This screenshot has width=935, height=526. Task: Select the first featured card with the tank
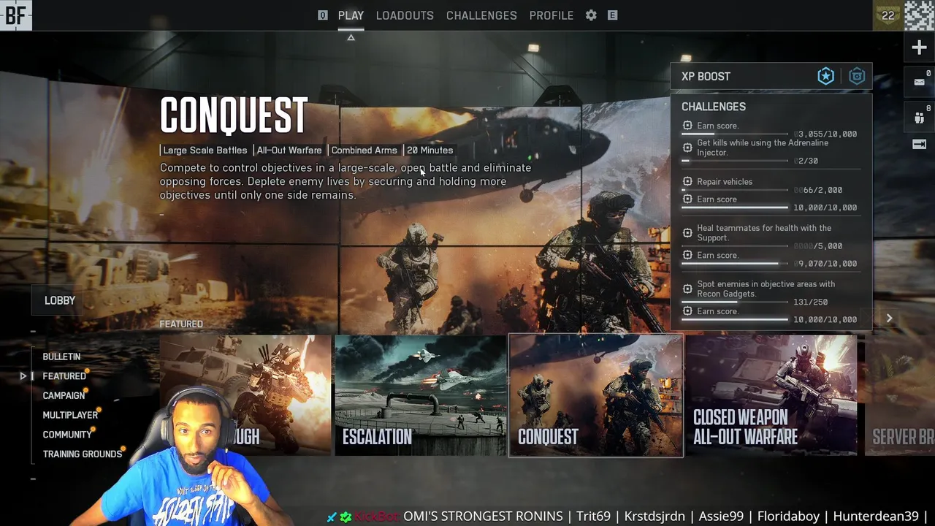[245, 395]
